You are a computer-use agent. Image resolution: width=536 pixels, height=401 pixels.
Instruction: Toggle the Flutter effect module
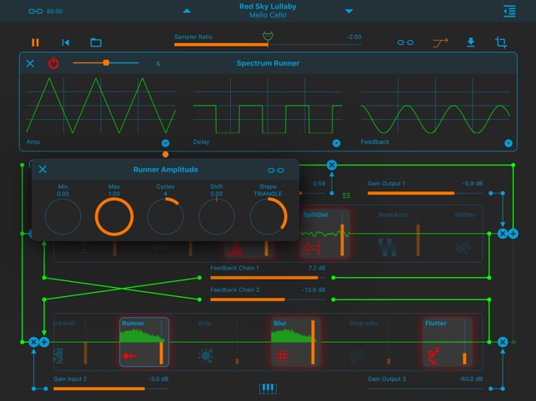pyautogui.click(x=448, y=342)
